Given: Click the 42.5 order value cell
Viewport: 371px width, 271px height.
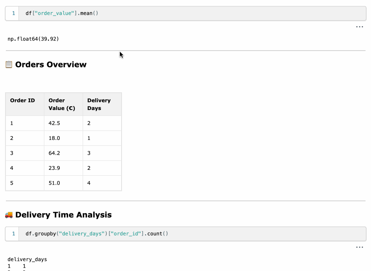Looking at the screenshot, I should (54, 123).
